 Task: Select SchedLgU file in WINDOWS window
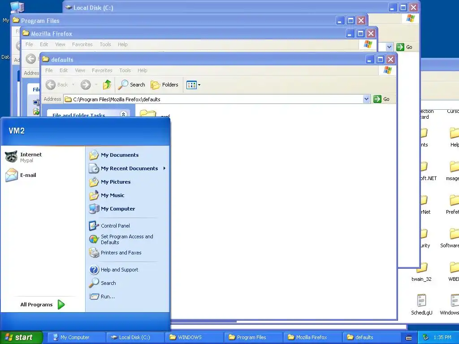tap(421, 305)
